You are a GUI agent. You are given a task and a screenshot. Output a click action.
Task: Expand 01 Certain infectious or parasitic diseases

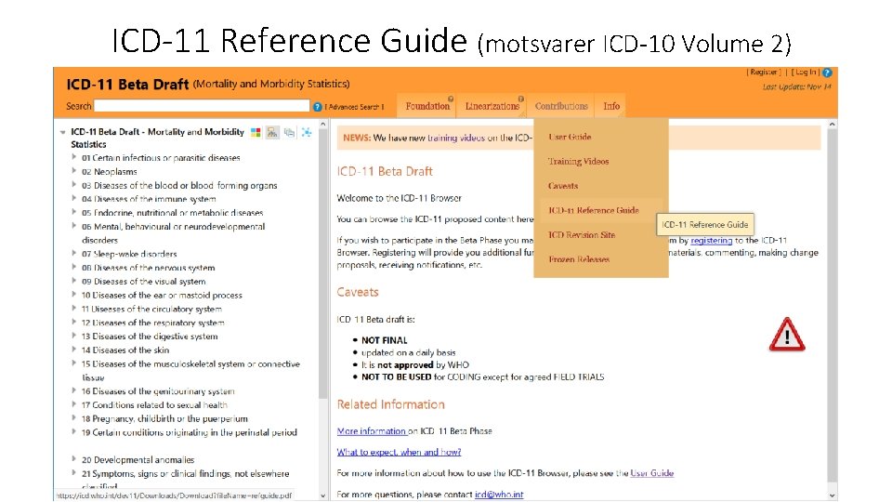point(74,156)
